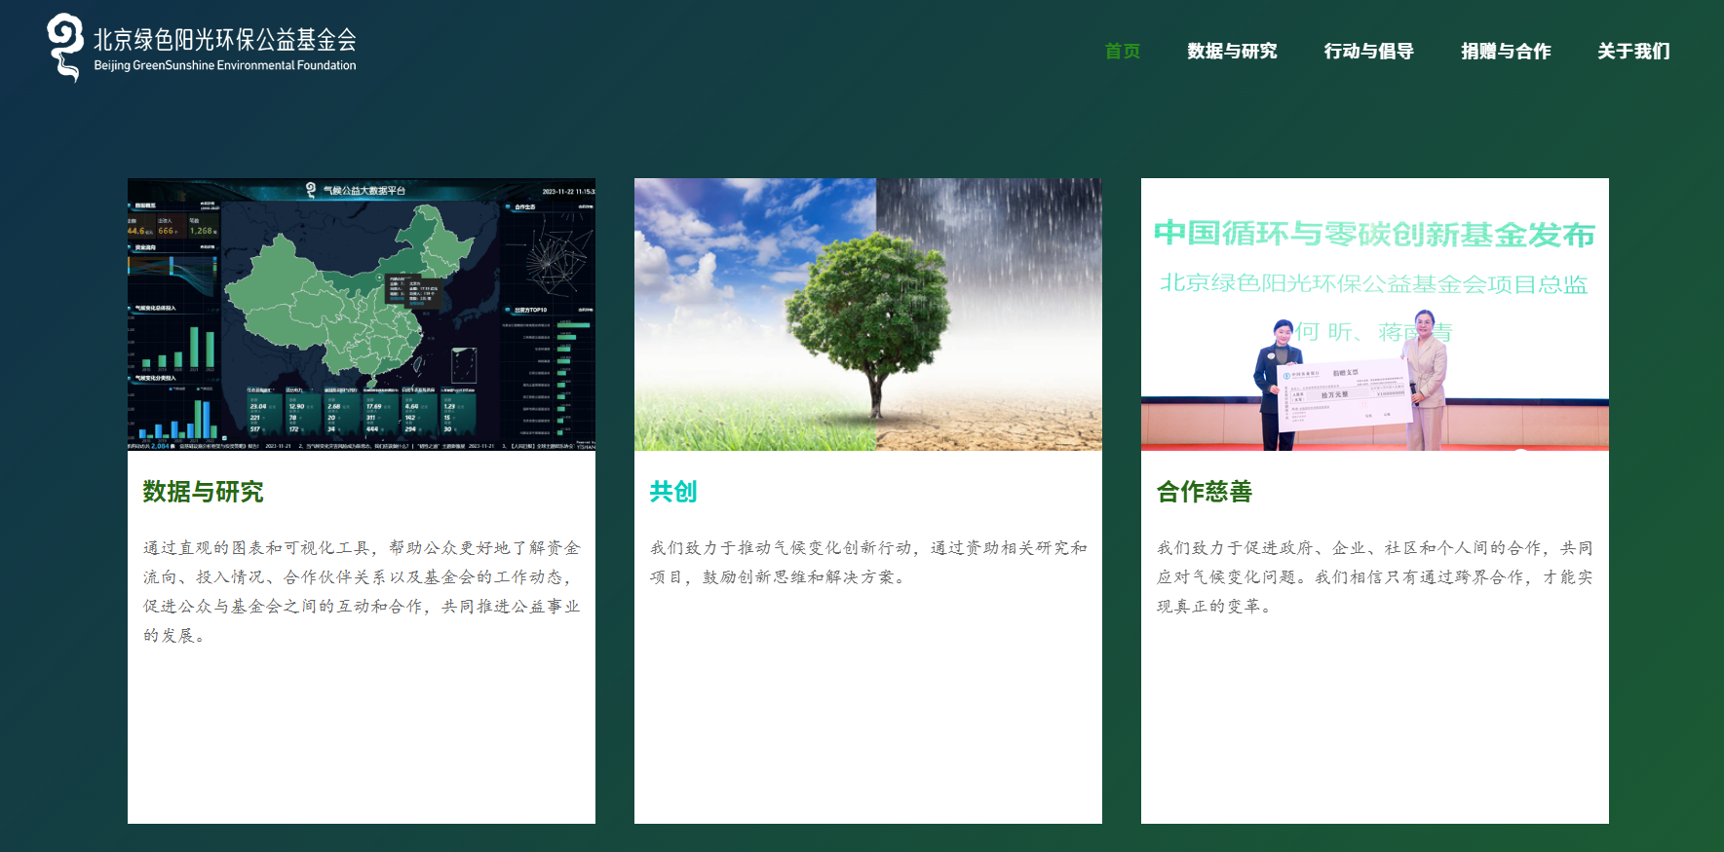The height and width of the screenshot is (852, 1724).
Task: Open the 关于我们 navigation item
Action: 1633,52
